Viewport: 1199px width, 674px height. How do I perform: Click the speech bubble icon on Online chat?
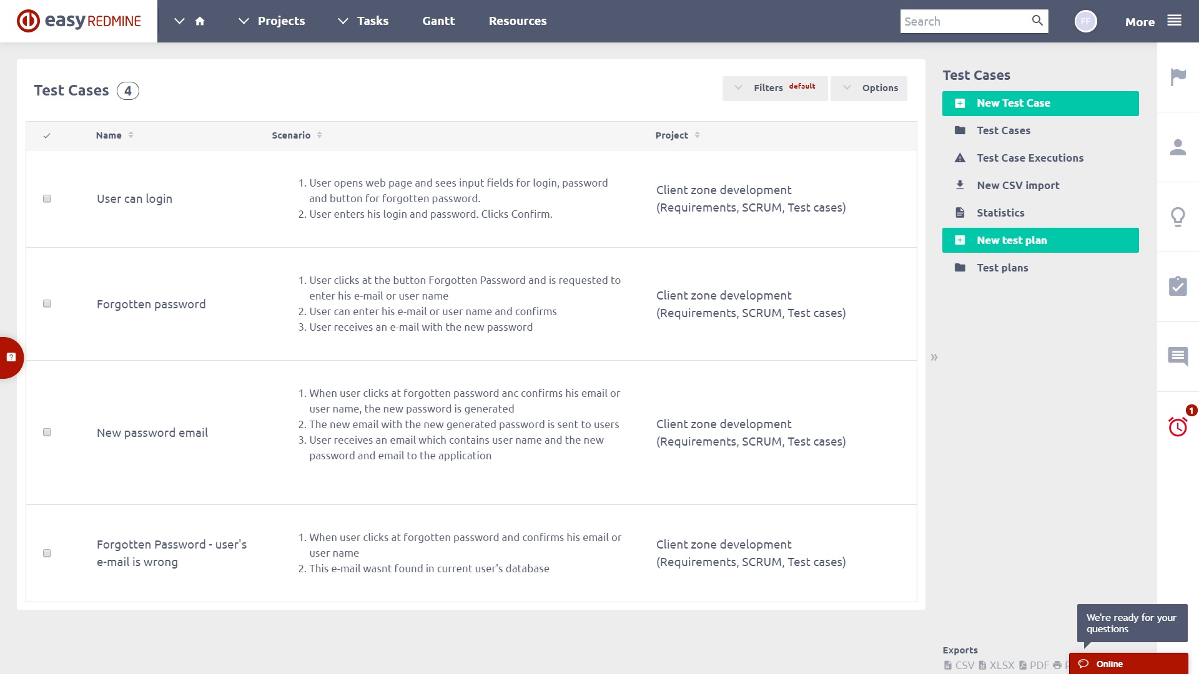coord(1083,664)
